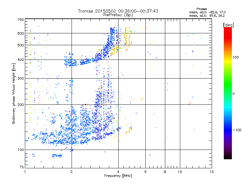Click the x-axis tick label '6'
Viewport: 249px width, 187px height.
pyautogui.click(x=145, y=172)
